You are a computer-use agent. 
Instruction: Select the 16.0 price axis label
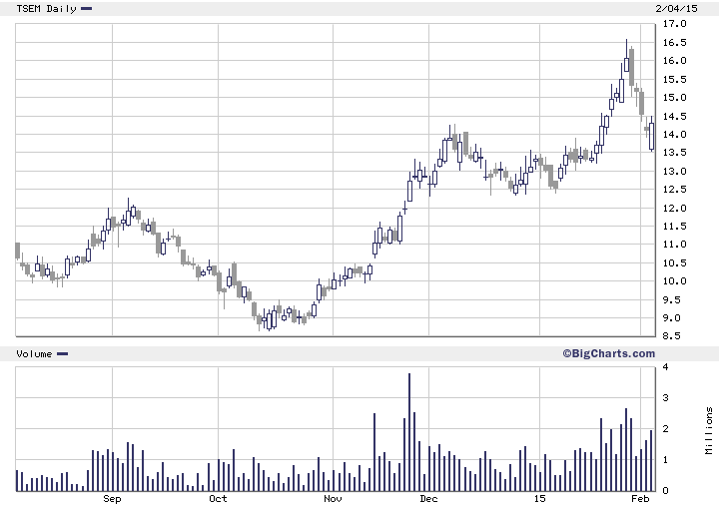pos(674,61)
